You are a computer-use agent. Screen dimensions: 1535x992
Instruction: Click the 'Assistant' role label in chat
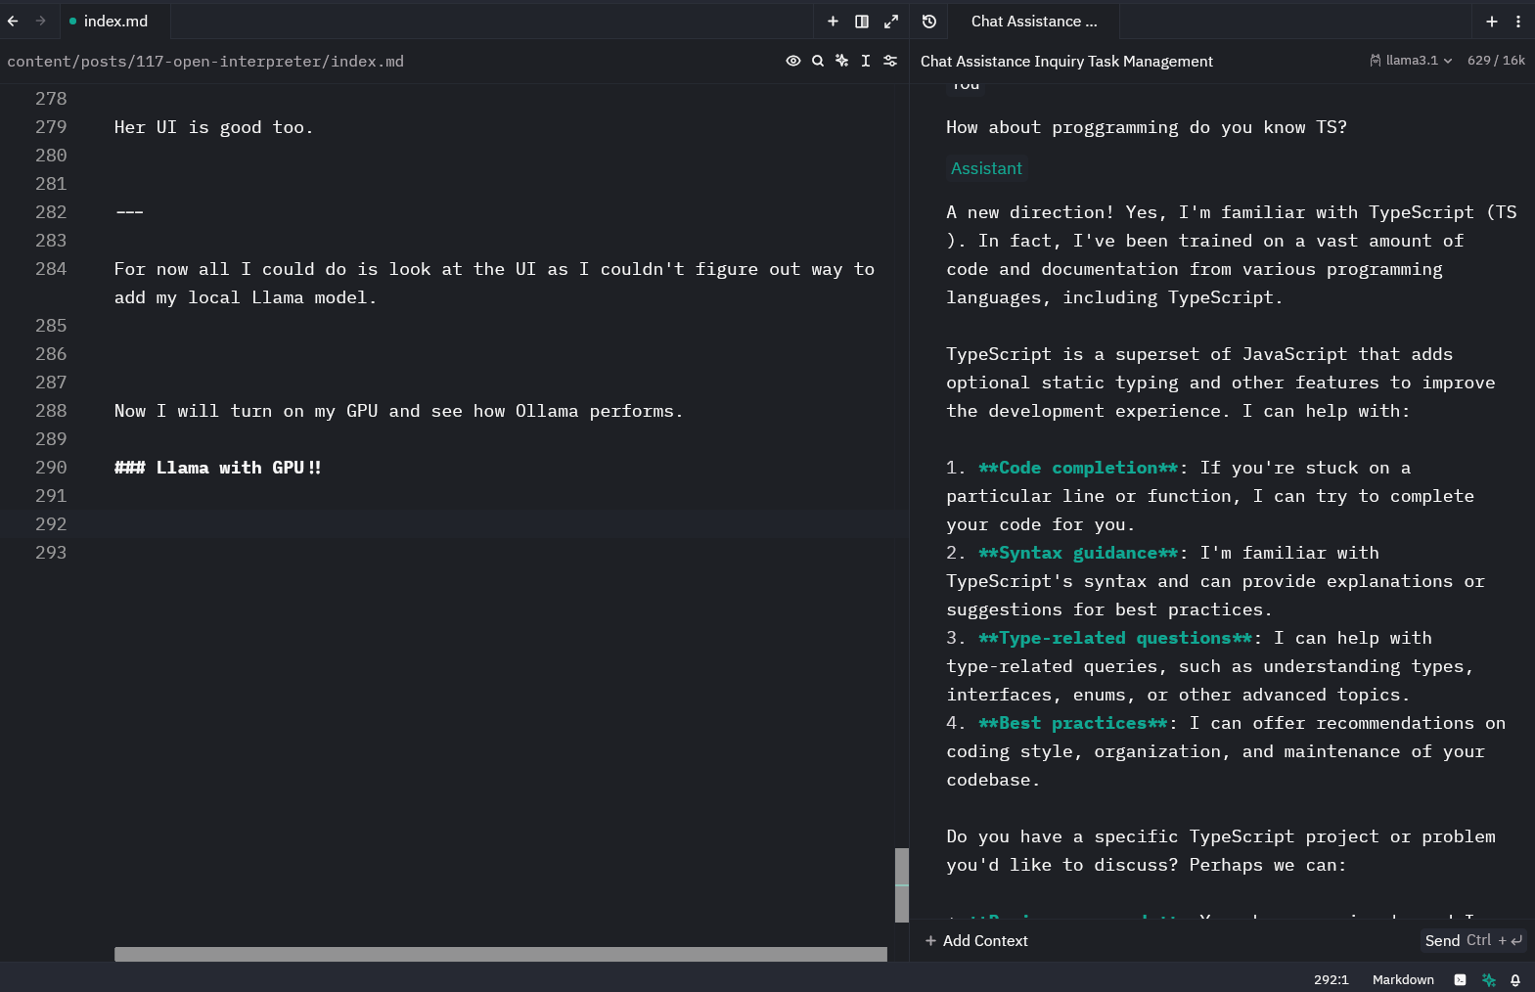tap(986, 168)
